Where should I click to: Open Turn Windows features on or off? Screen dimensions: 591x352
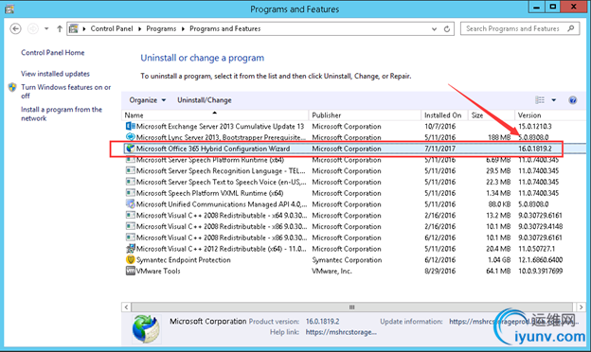click(65, 92)
